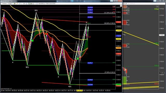This screenshot has height=93, width=166.
Task: Open the green bars chart style icon
Action: (15, 4)
